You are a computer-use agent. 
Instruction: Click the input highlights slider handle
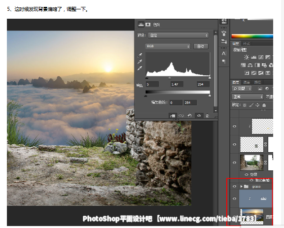click(210, 78)
